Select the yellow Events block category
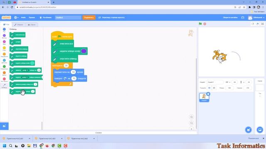 tap(4, 49)
